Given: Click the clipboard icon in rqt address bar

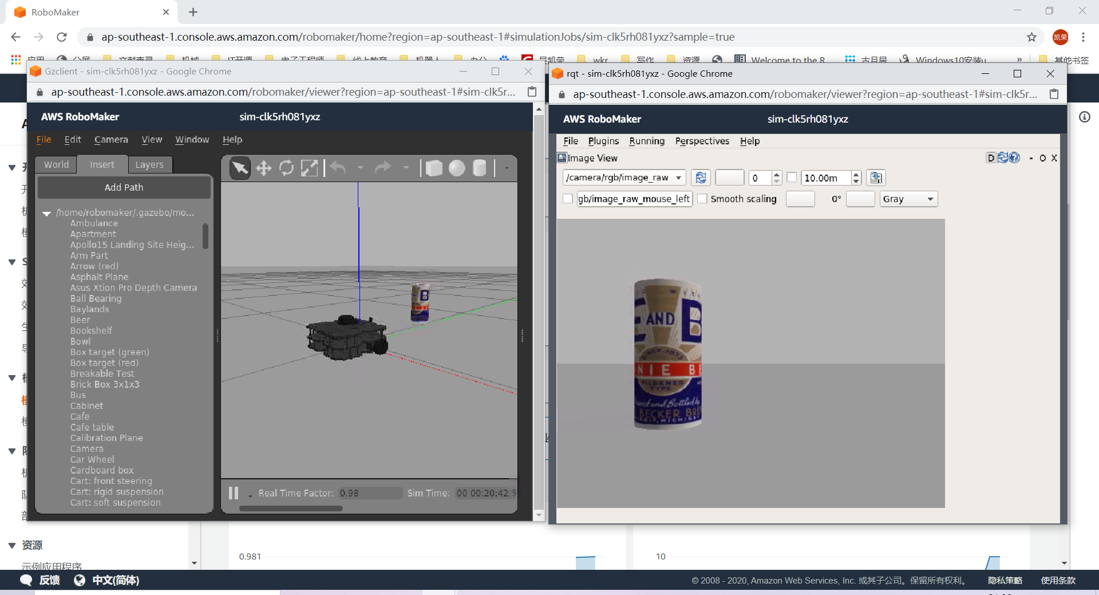Looking at the screenshot, I should coord(1054,94).
